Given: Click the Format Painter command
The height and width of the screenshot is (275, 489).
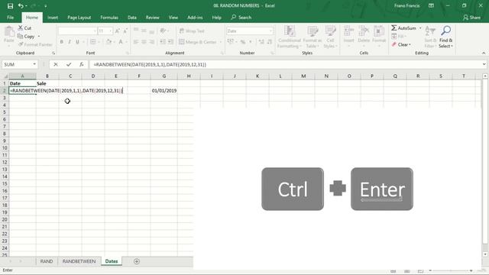Looking at the screenshot, I should (35, 44).
